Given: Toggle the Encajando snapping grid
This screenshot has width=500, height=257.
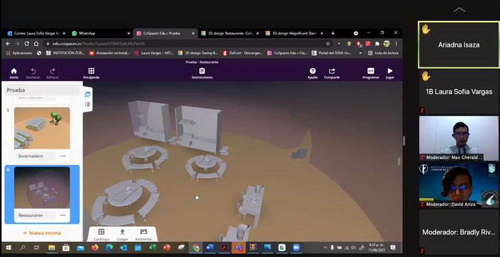Looking at the screenshot, I should (91, 73).
